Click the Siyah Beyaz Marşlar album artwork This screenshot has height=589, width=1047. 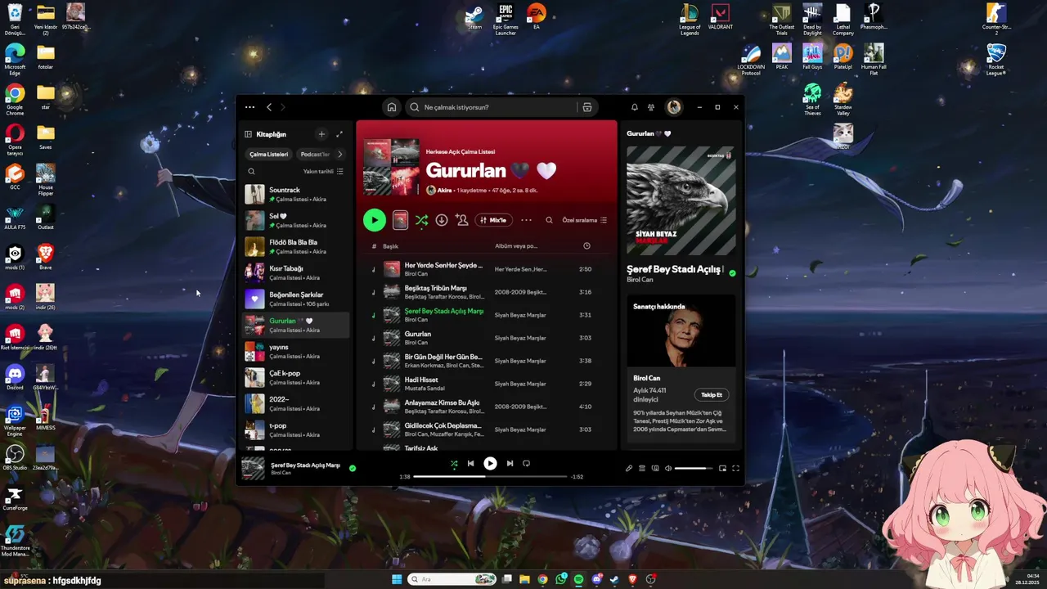tap(681, 201)
